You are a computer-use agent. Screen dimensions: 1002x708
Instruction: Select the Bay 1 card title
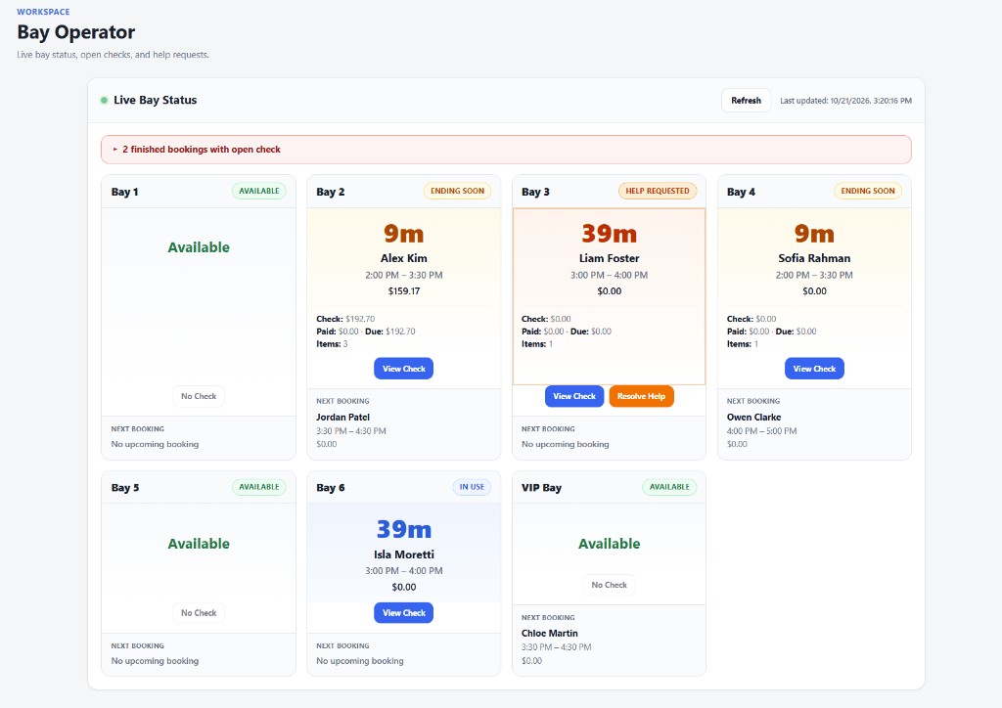click(124, 192)
